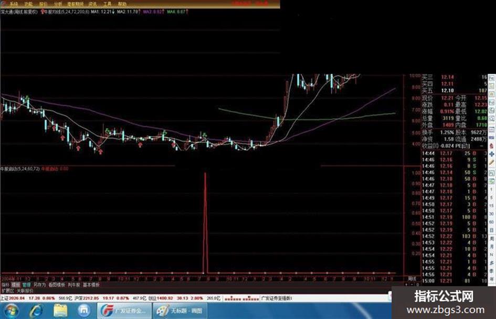Screen dimensions: 496x319
Task: Click the red 牛股启动 signal spike
Action: click(x=205, y=223)
